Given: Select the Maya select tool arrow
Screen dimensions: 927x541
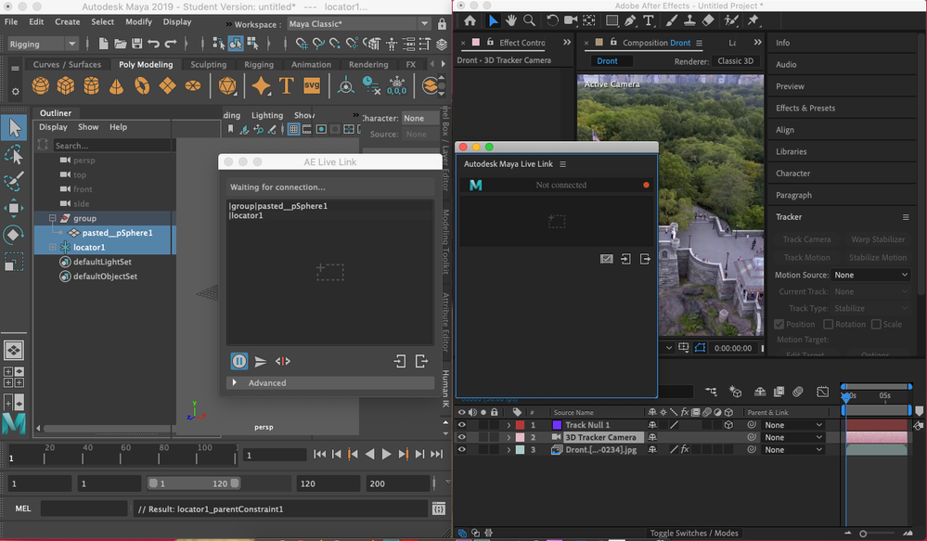Looking at the screenshot, I should (14, 128).
